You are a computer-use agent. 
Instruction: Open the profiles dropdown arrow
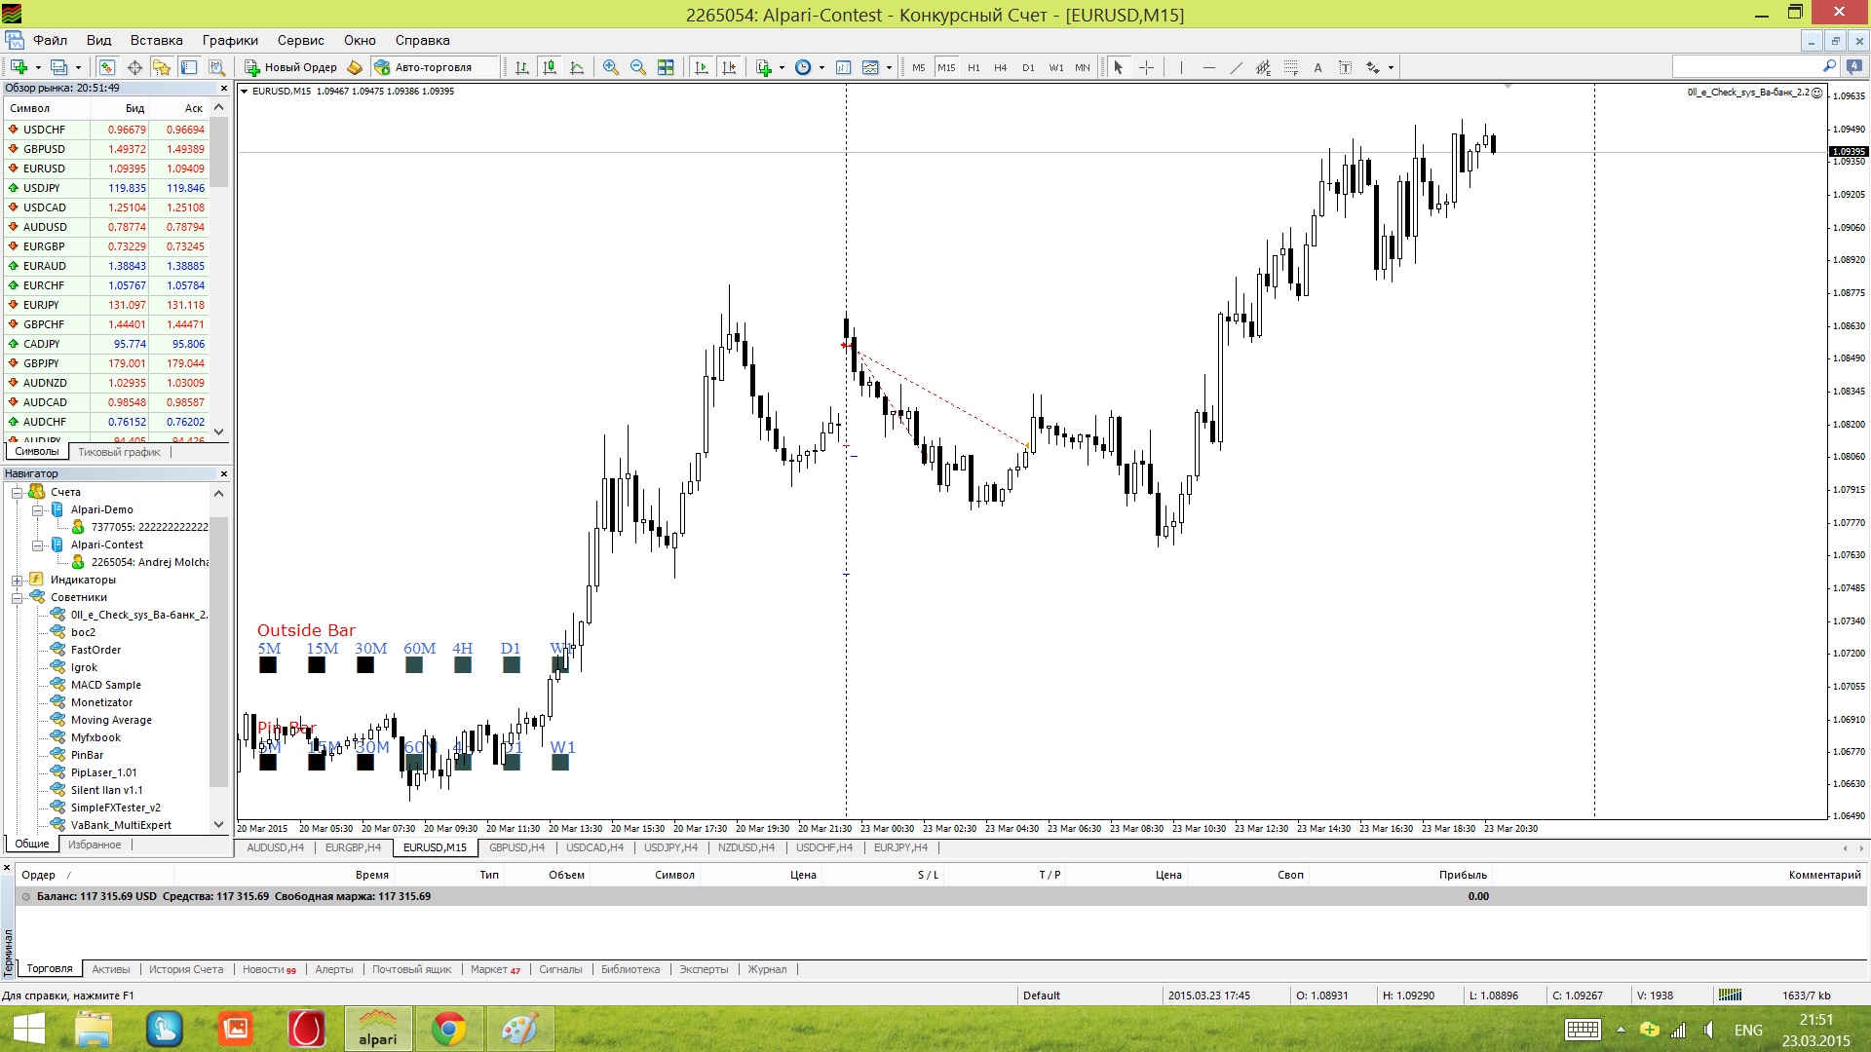pos(79,67)
